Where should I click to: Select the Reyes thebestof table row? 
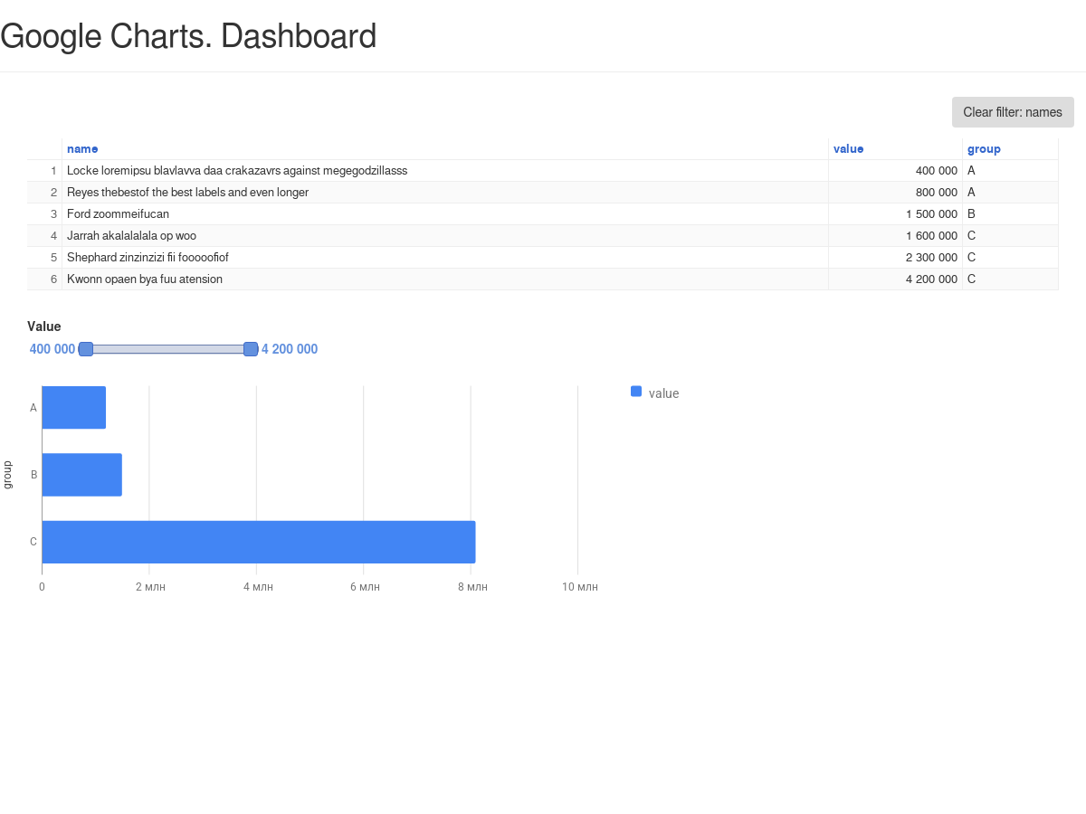(x=187, y=193)
